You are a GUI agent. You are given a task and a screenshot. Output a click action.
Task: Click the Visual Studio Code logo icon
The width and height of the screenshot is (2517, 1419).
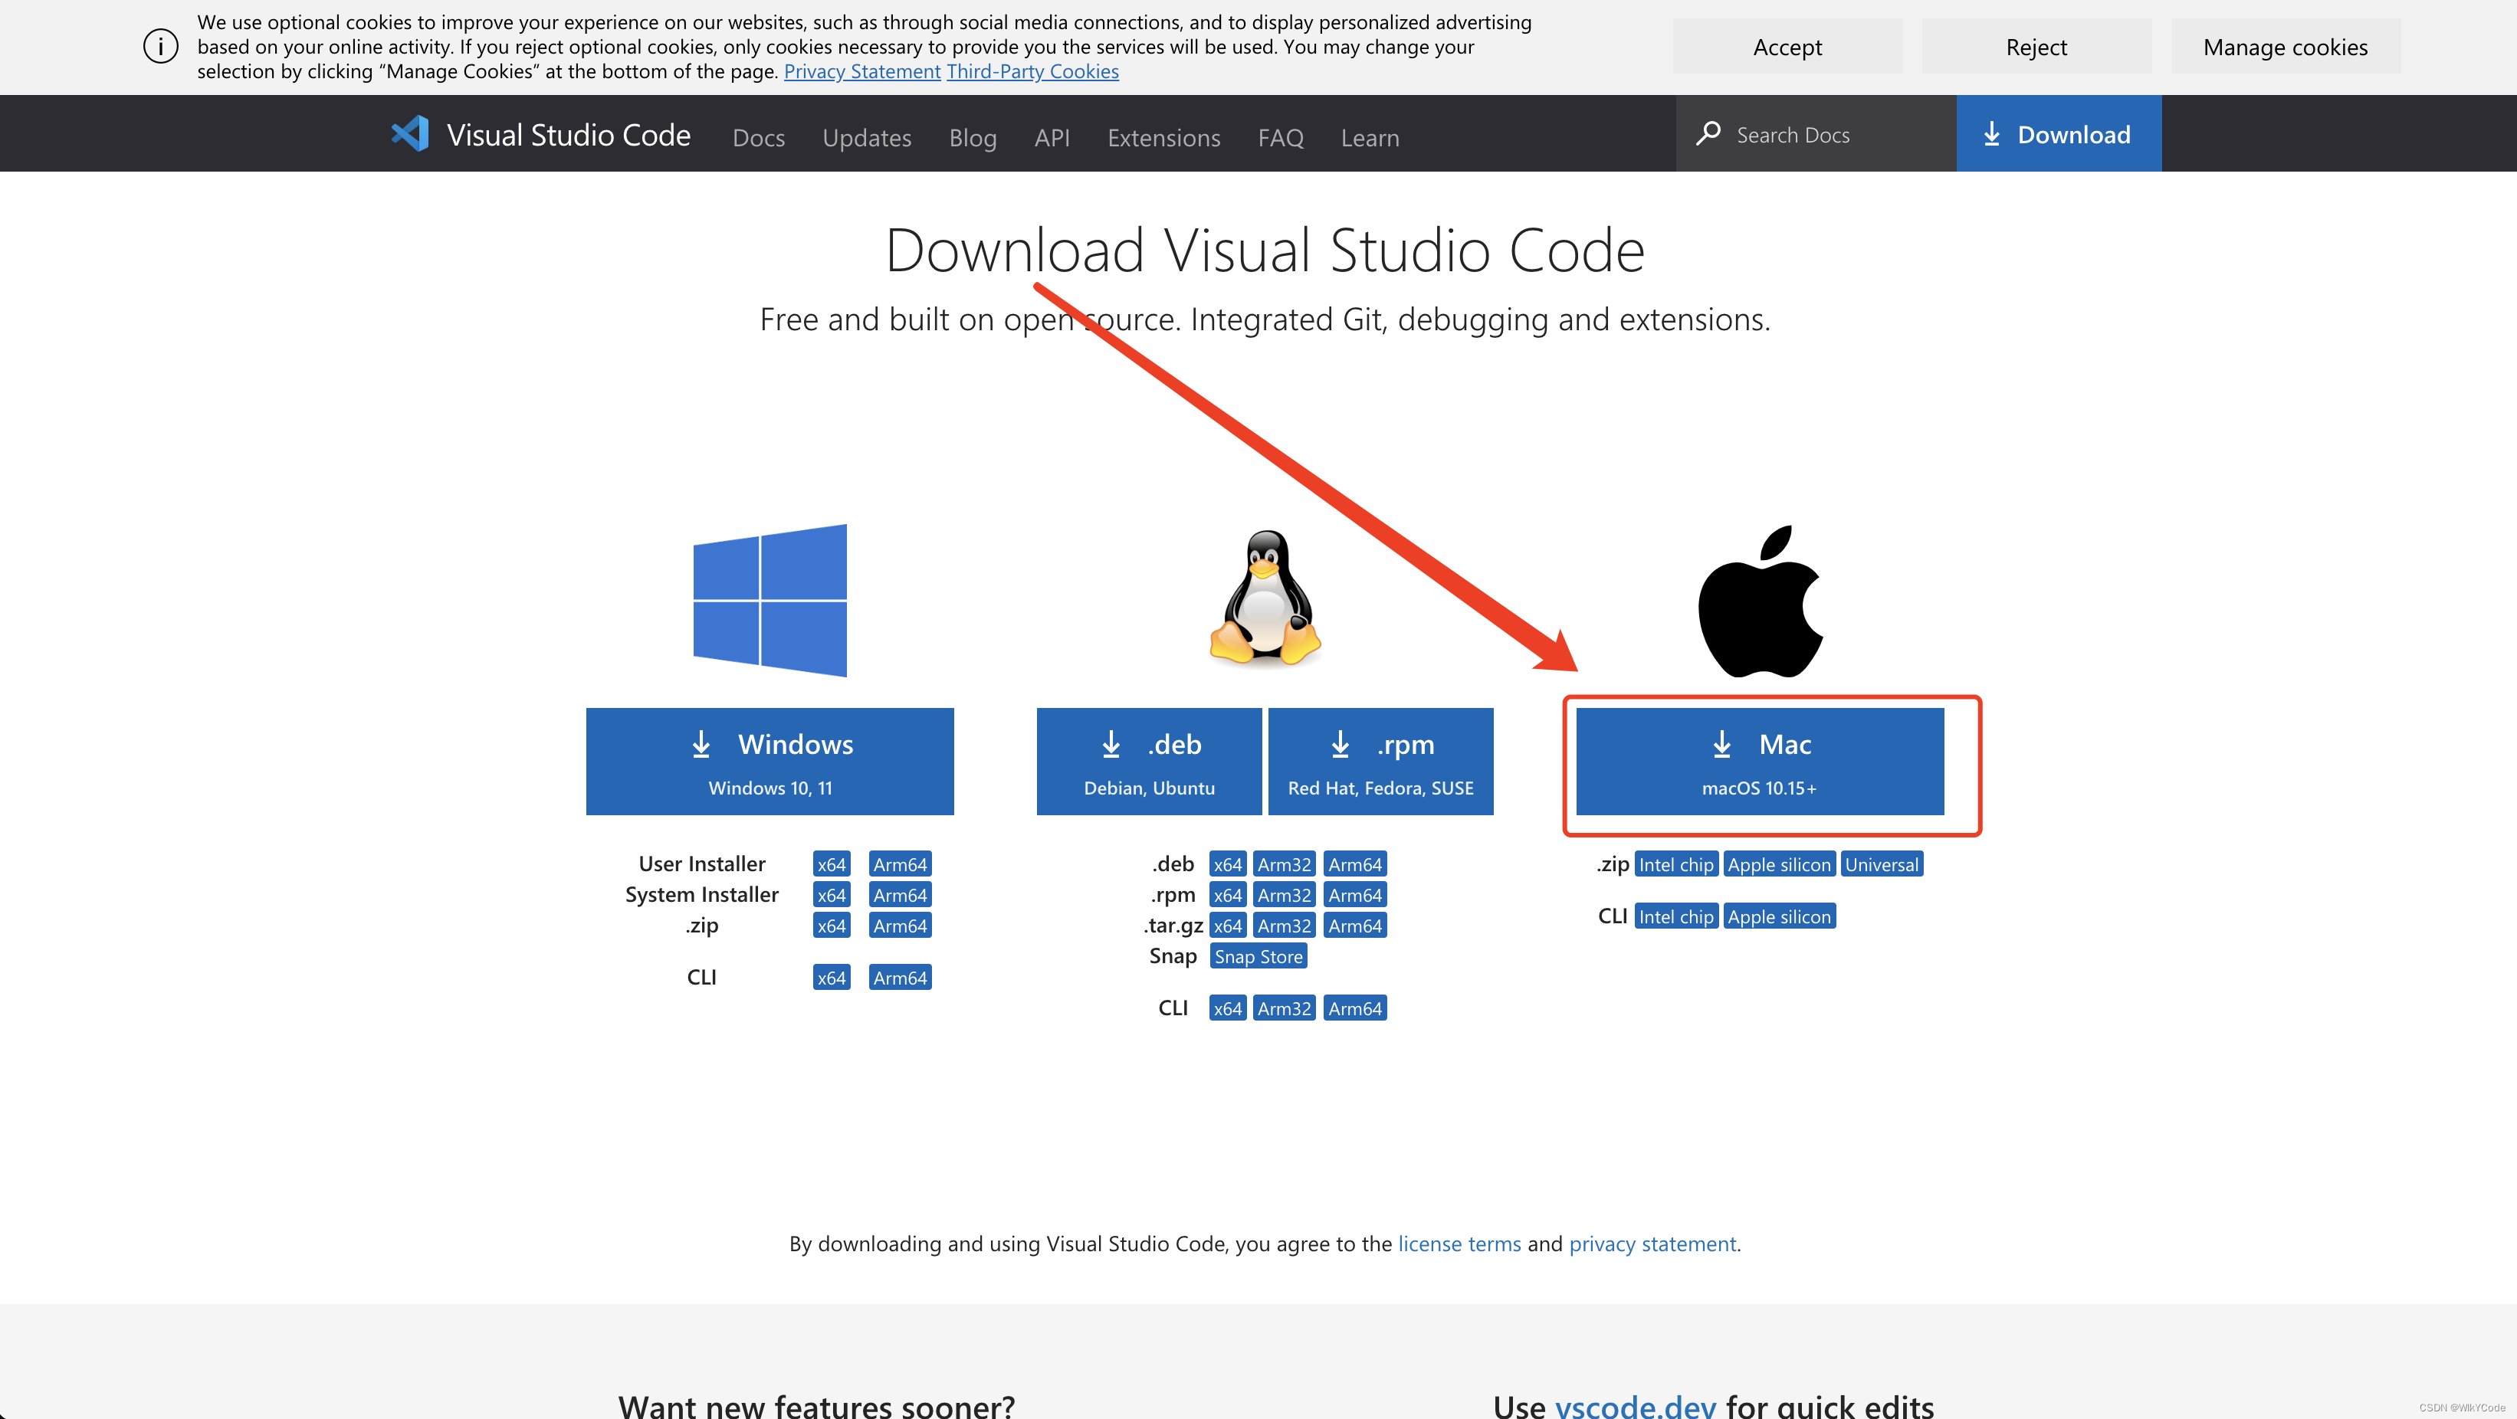pyautogui.click(x=410, y=133)
